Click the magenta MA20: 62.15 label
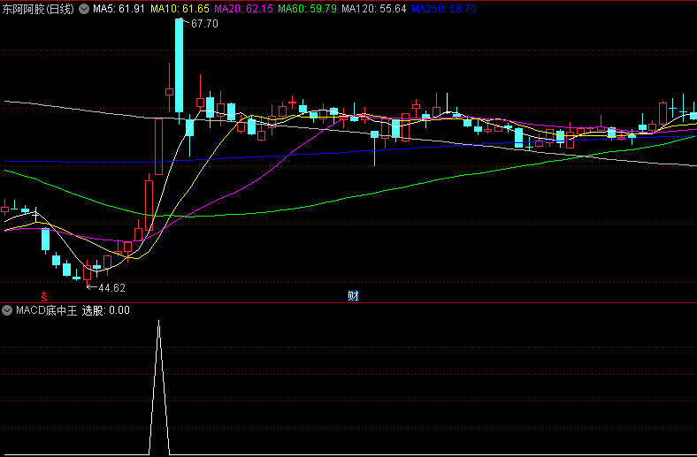This screenshot has height=457, width=697. [x=243, y=9]
